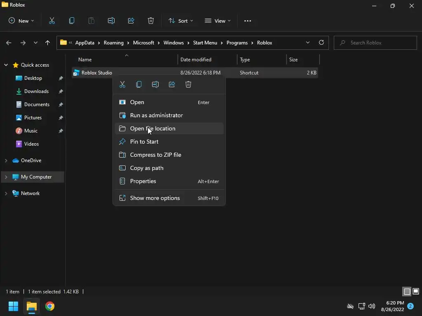Viewport: 422px width, 316px height.
Task: Launch Google Chrome from the taskbar
Action: pos(50,306)
